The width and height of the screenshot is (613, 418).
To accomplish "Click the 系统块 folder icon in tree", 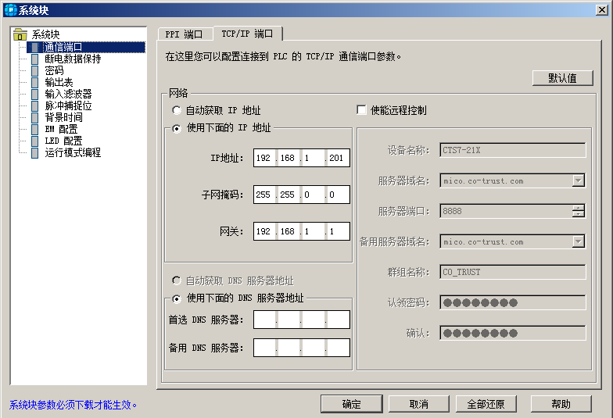I will pyautogui.click(x=20, y=34).
